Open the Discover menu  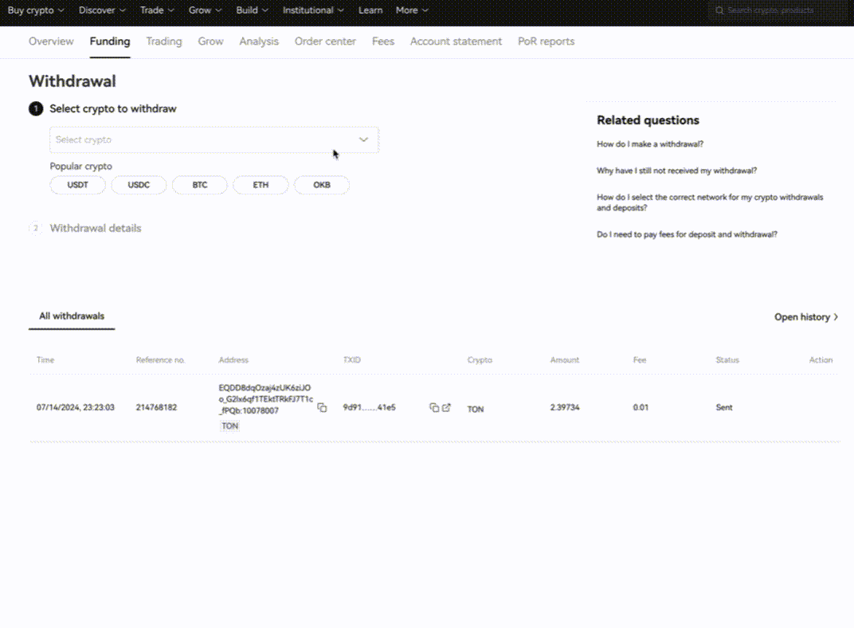point(102,10)
